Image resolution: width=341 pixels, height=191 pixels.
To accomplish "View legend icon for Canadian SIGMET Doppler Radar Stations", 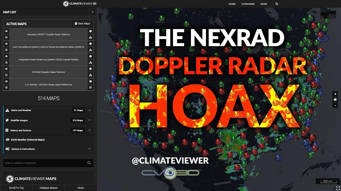I will pos(90,37).
